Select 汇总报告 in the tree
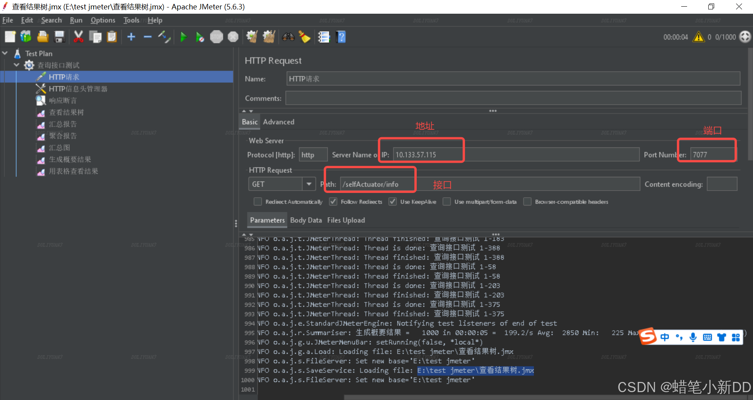 pyautogui.click(x=63, y=124)
